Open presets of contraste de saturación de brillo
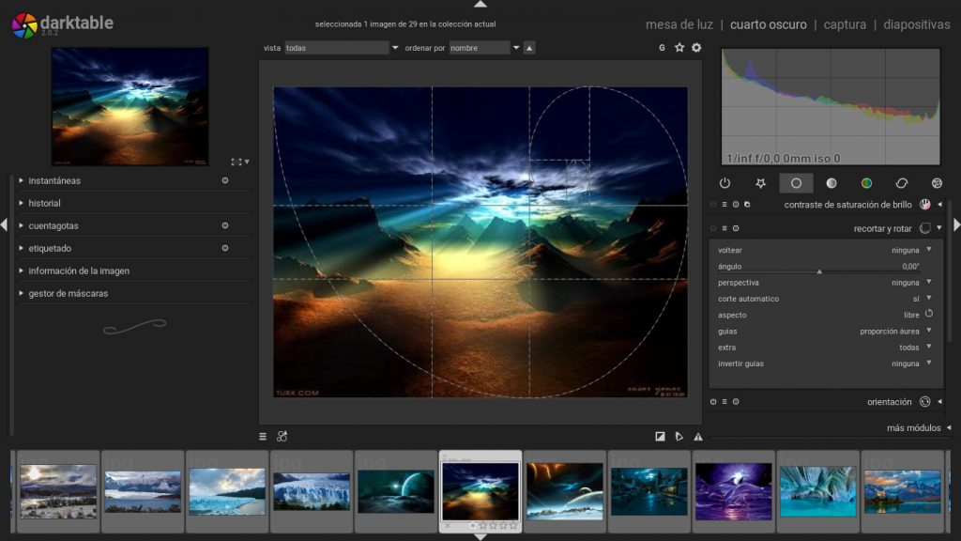Viewport: 961px width, 541px height. [725, 204]
